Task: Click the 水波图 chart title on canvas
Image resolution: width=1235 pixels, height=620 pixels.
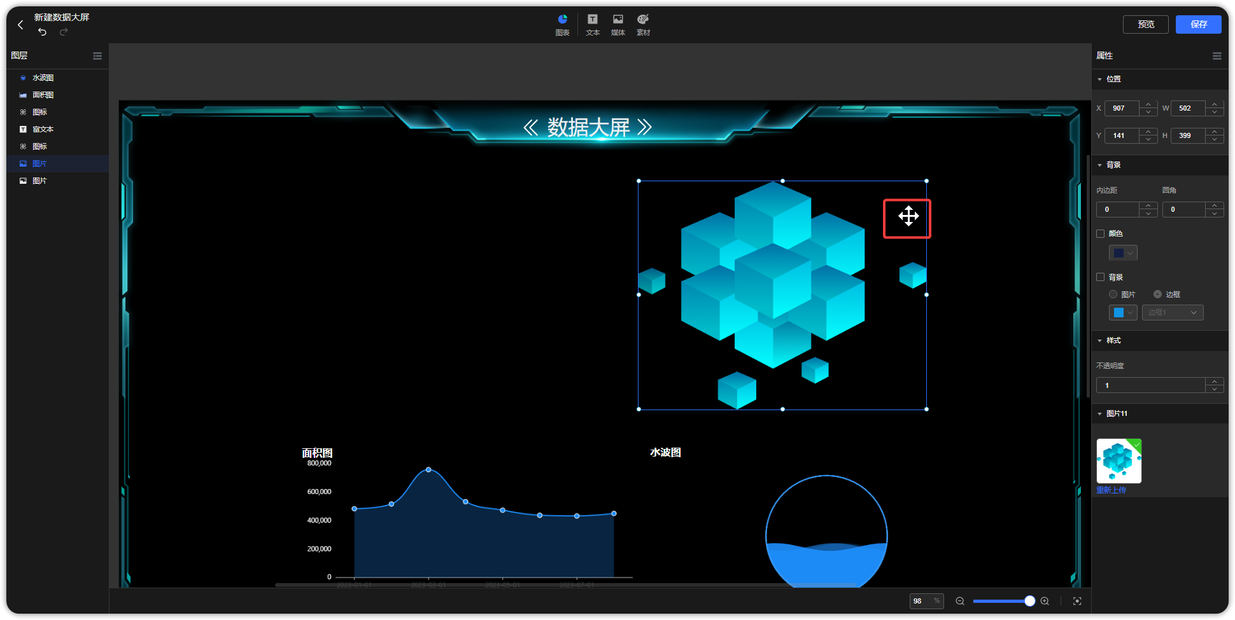Action: (x=665, y=452)
